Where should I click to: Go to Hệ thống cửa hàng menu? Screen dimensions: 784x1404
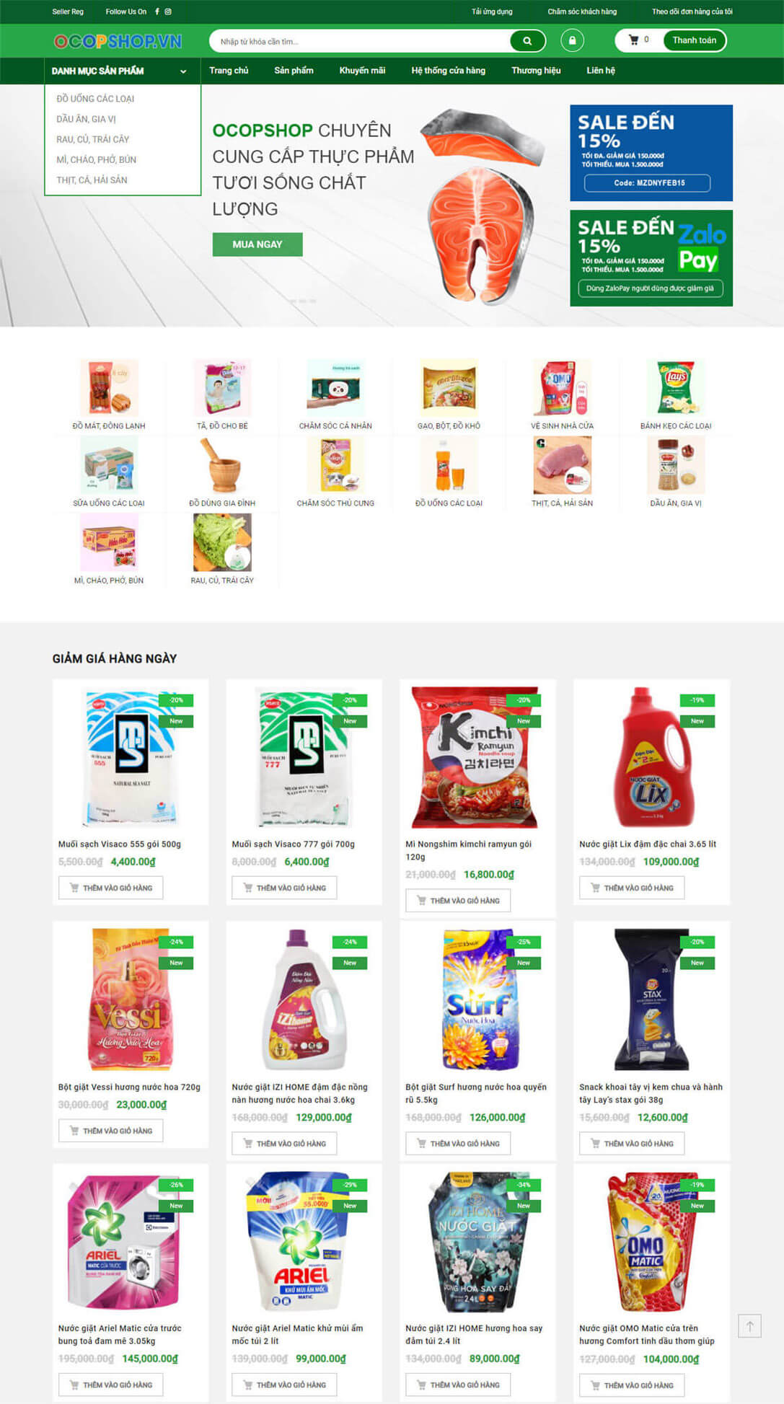click(x=448, y=71)
